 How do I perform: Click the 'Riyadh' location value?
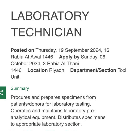tap(57, 70)
